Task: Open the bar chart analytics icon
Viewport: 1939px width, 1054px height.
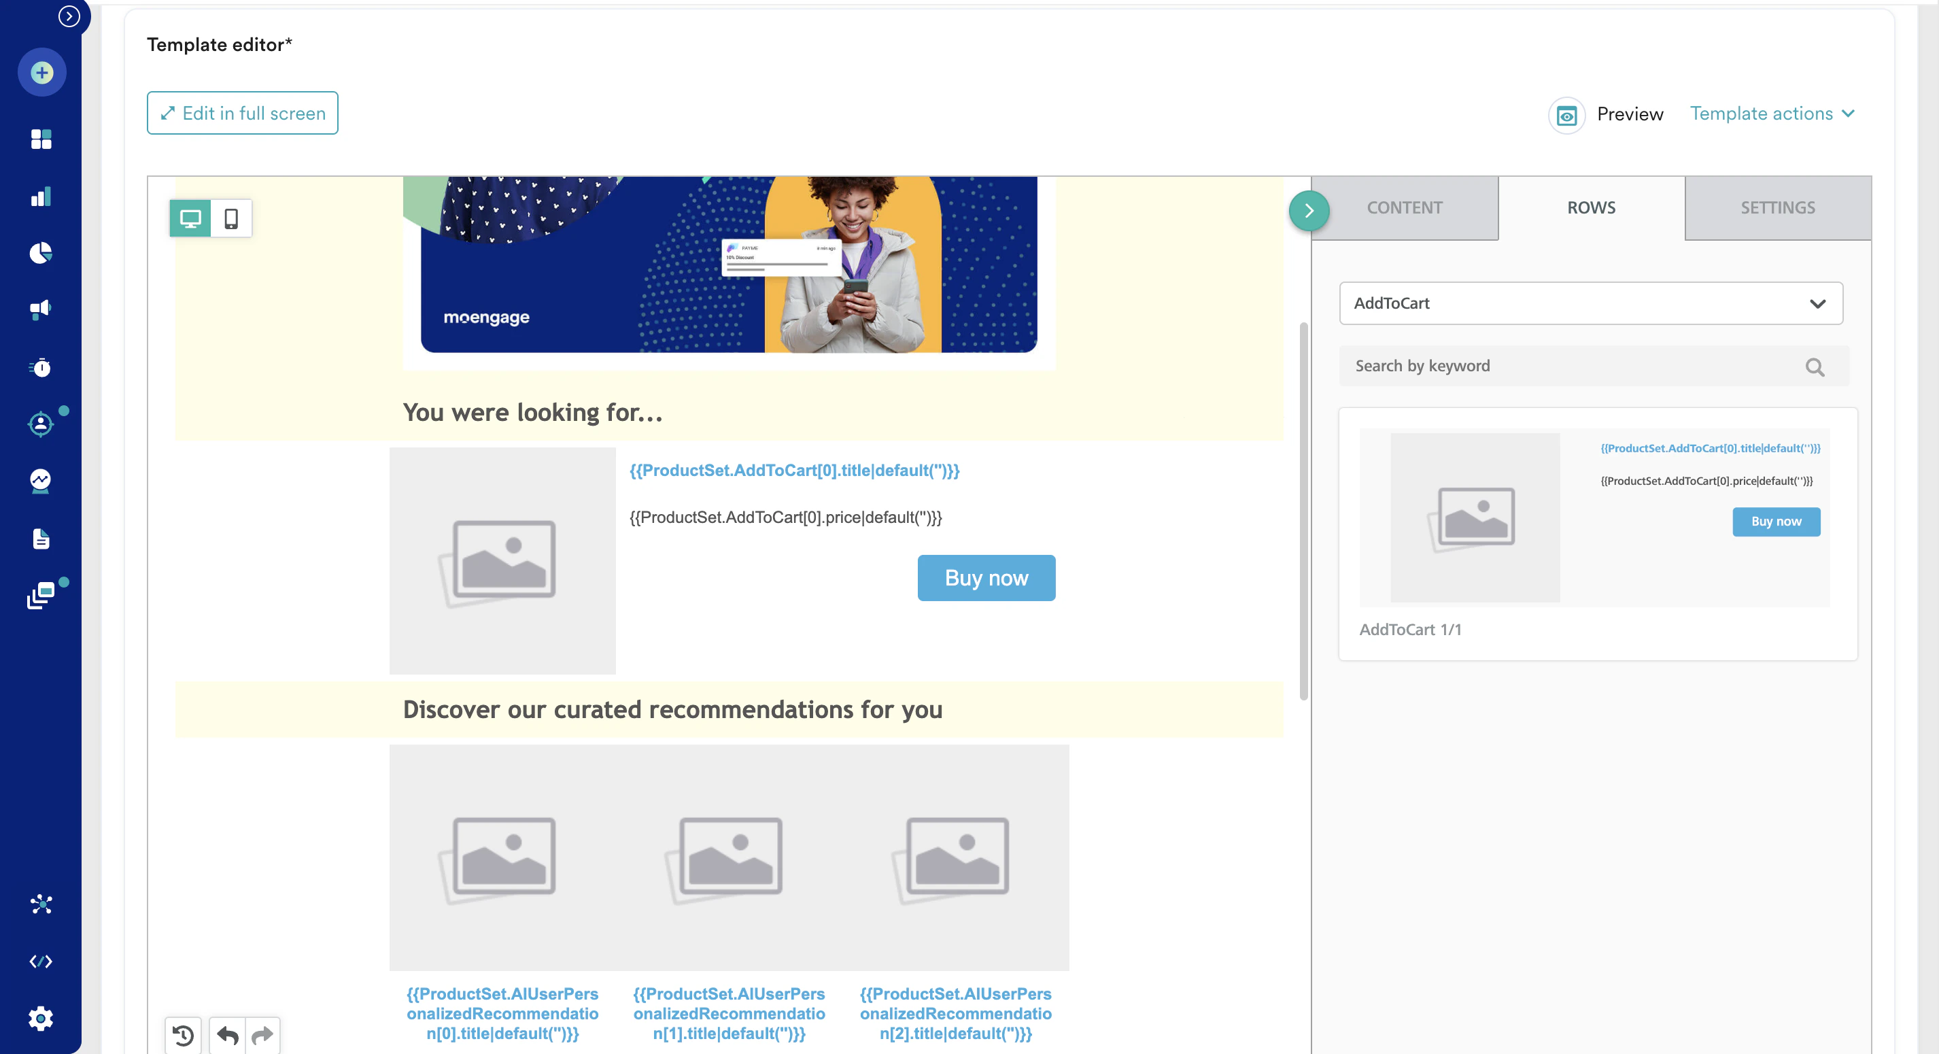Action: [x=41, y=197]
